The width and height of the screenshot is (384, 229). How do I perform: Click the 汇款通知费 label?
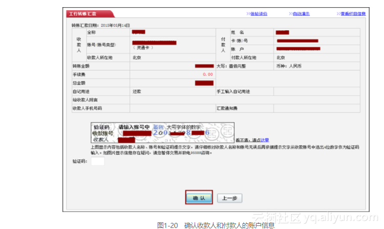click(x=227, y=108)
